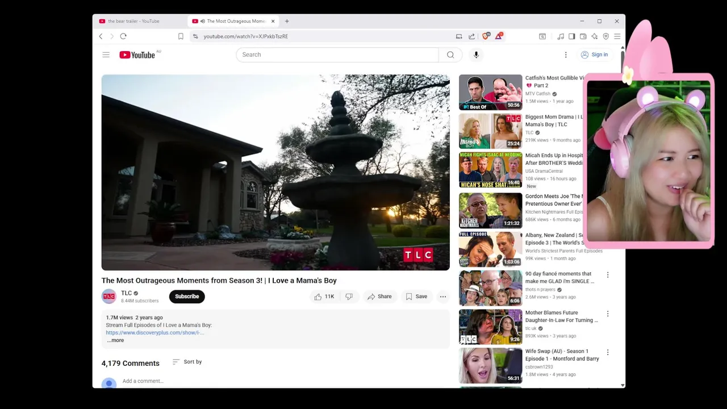Open the discoveryplus.com link in description
Viewport: 727px width, 409px height.
tap(154, 333)
